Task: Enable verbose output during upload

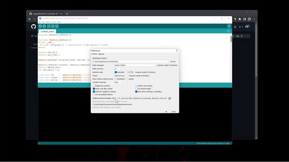Action: (127, 79)
